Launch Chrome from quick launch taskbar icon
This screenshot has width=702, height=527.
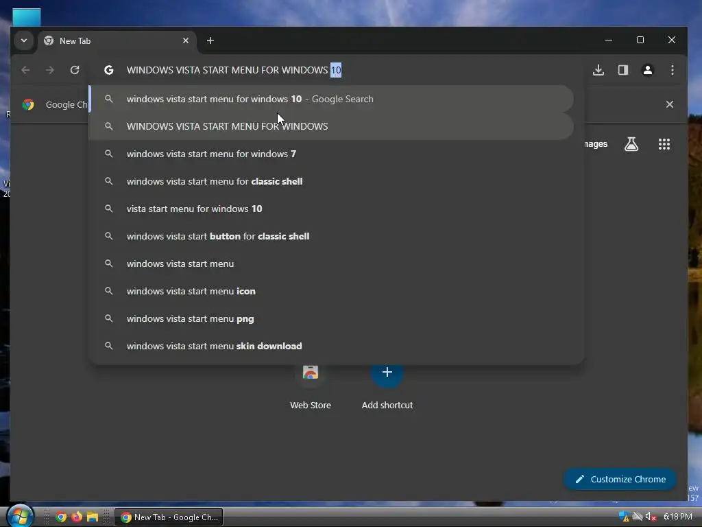pyautogui.click(x=61, y=517)
